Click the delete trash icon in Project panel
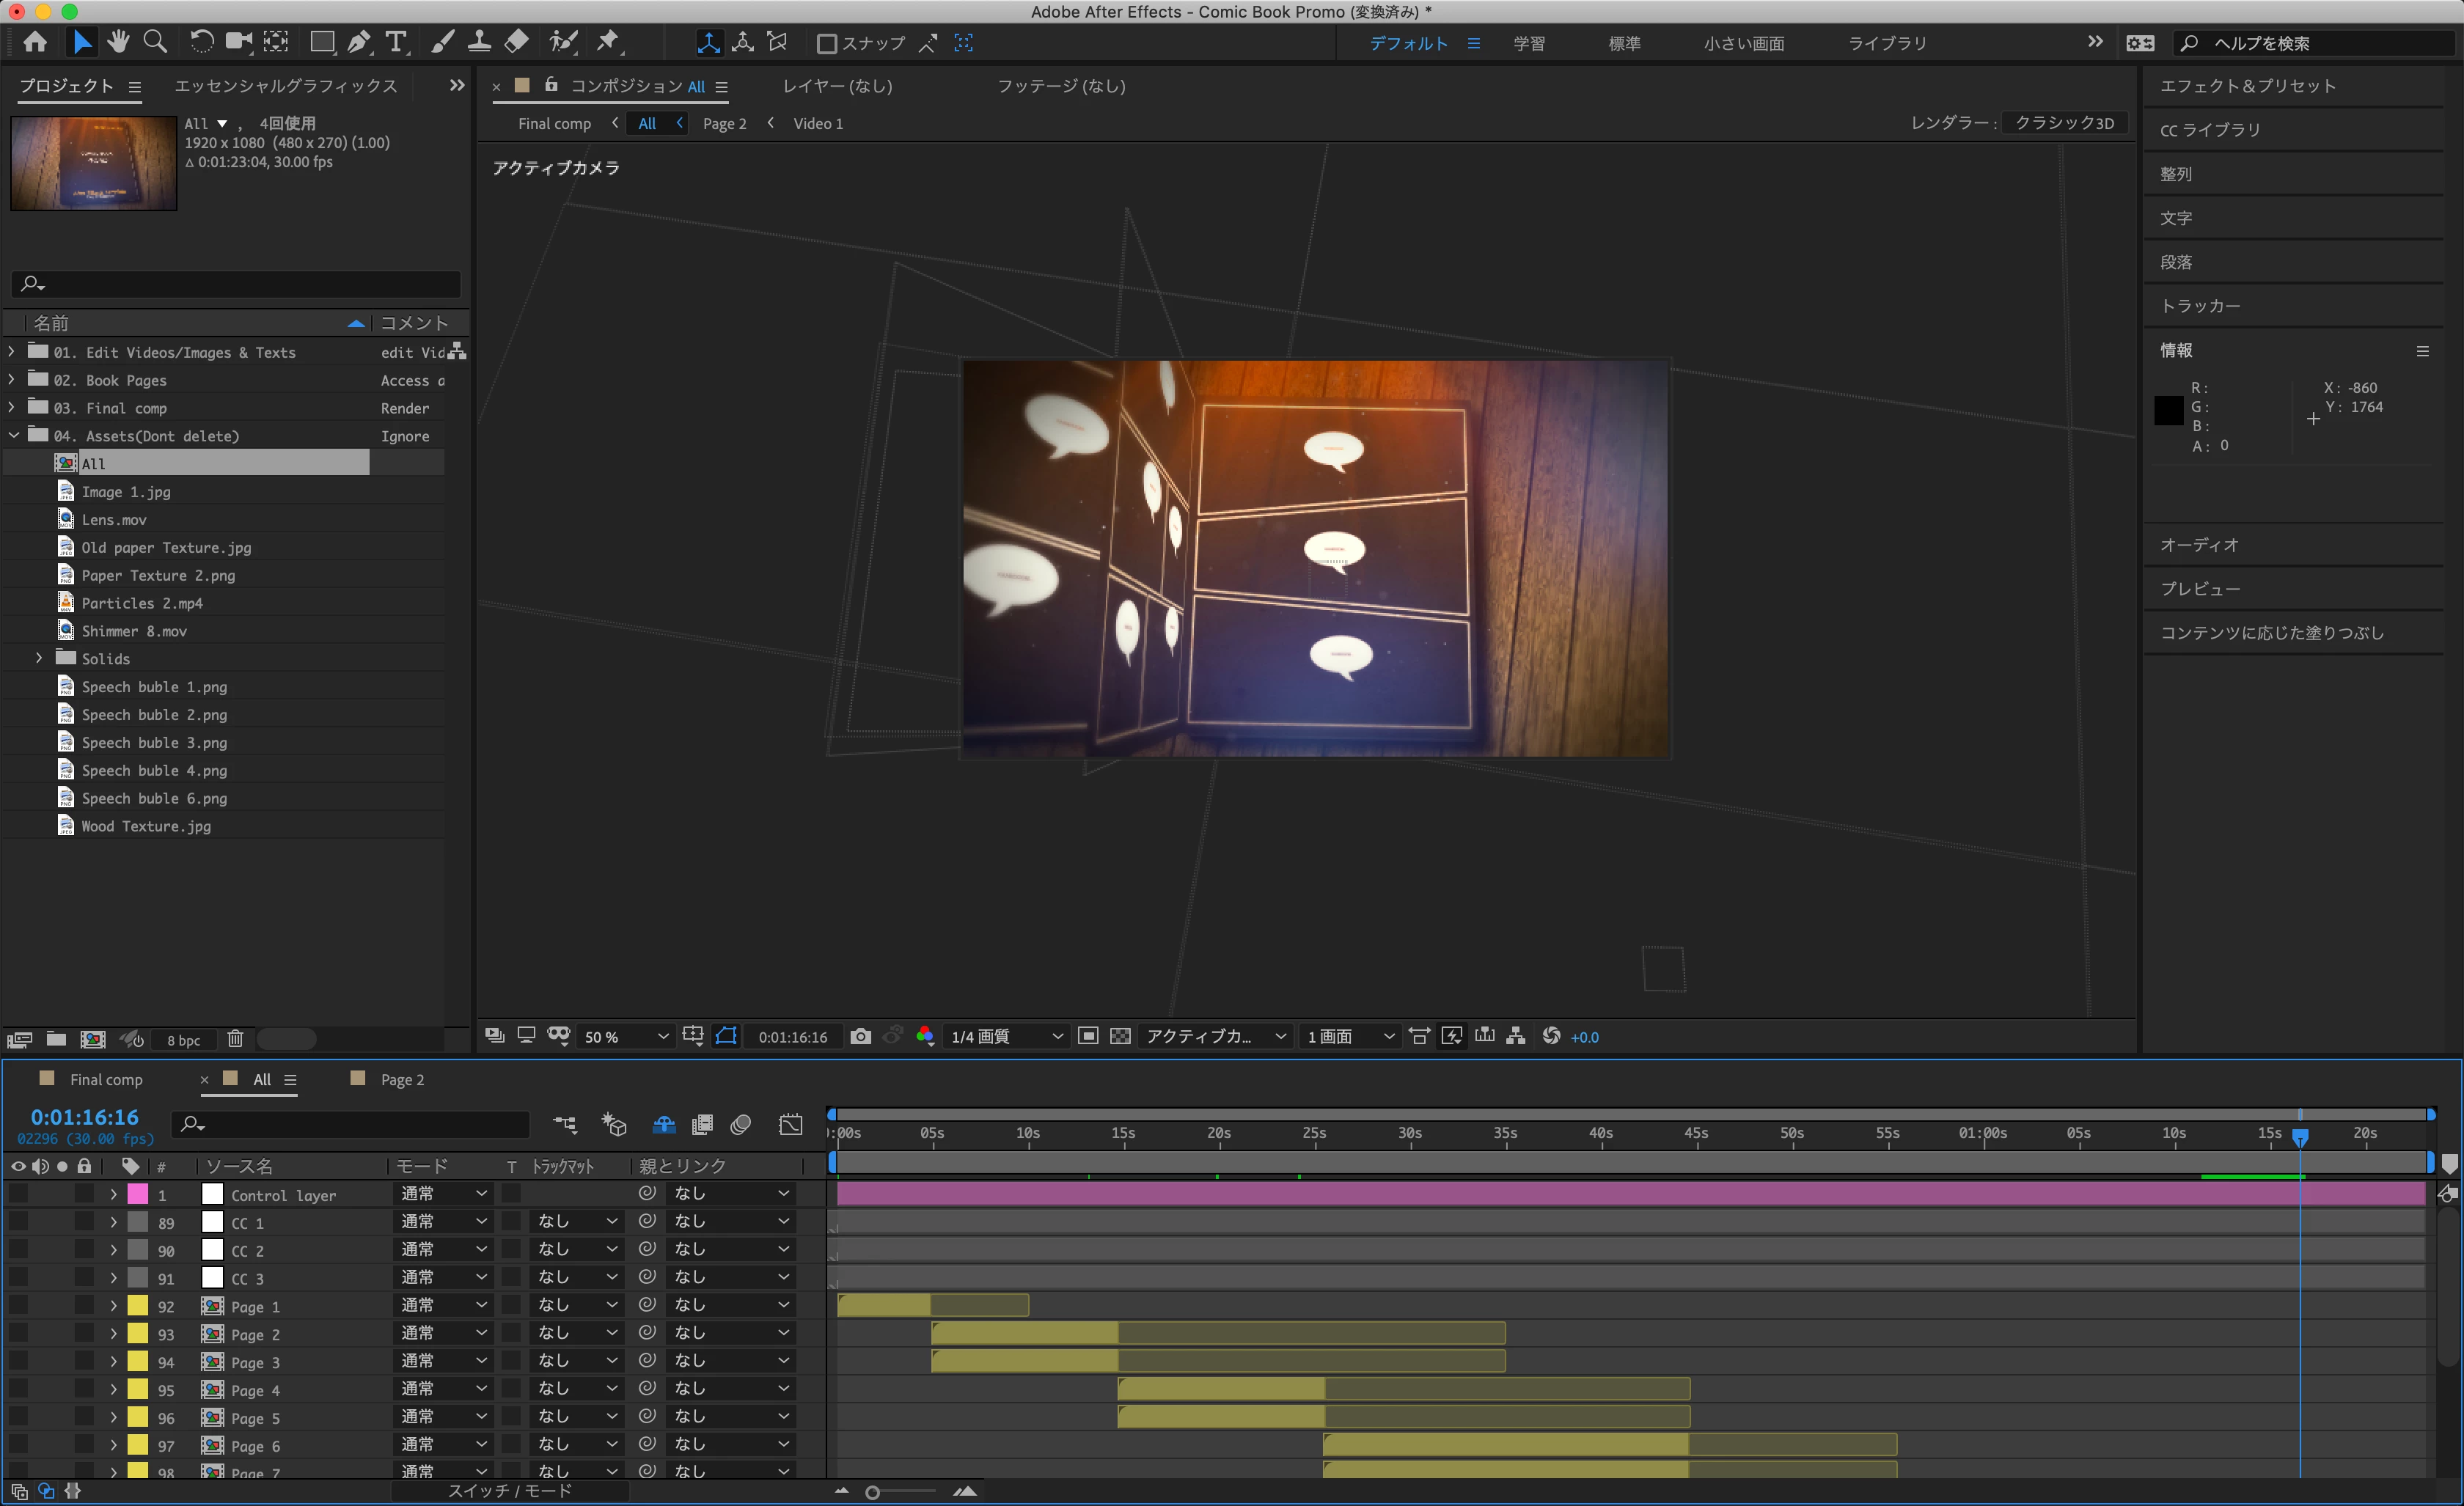Screen dimensions: 2464x1506 (x=235, y=1039)
